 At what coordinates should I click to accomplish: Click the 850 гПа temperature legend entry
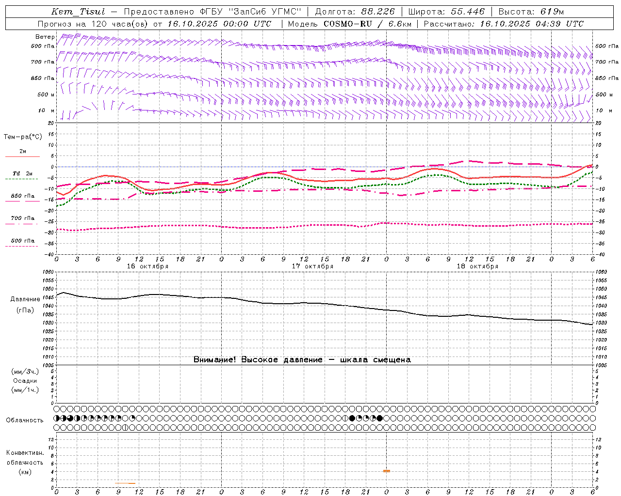(x=23, y=196)
